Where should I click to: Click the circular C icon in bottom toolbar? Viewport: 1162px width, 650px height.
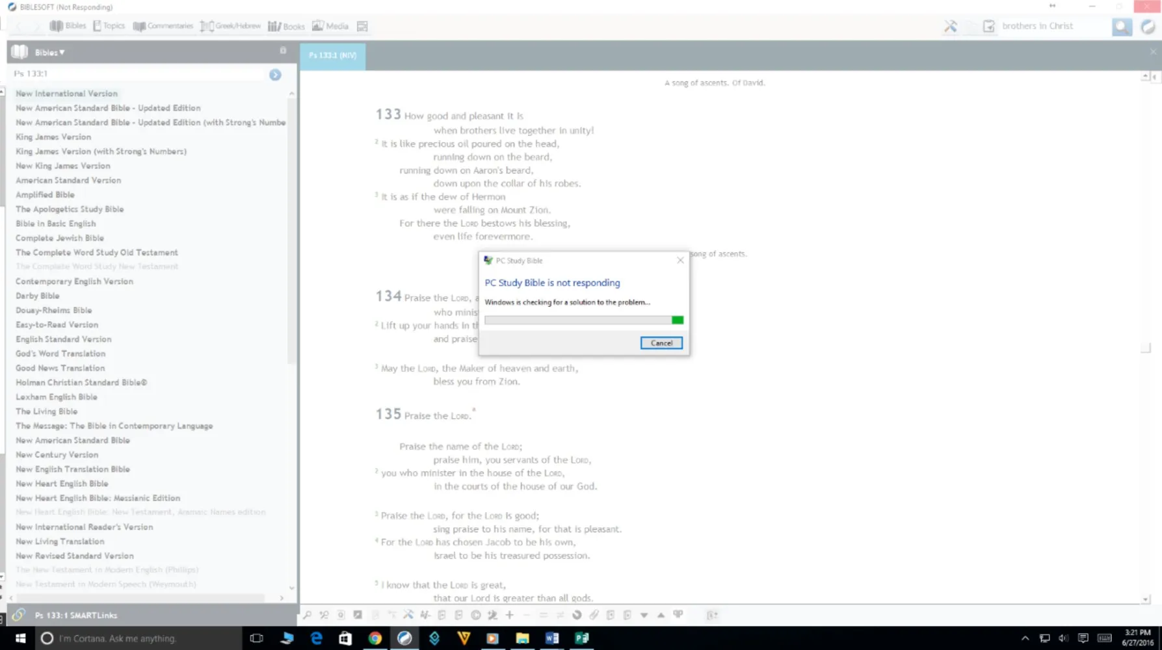tap(476, 615)
